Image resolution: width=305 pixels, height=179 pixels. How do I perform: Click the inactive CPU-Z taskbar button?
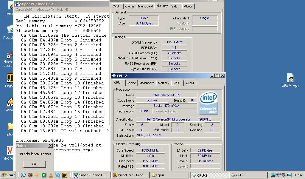point(248,175)
